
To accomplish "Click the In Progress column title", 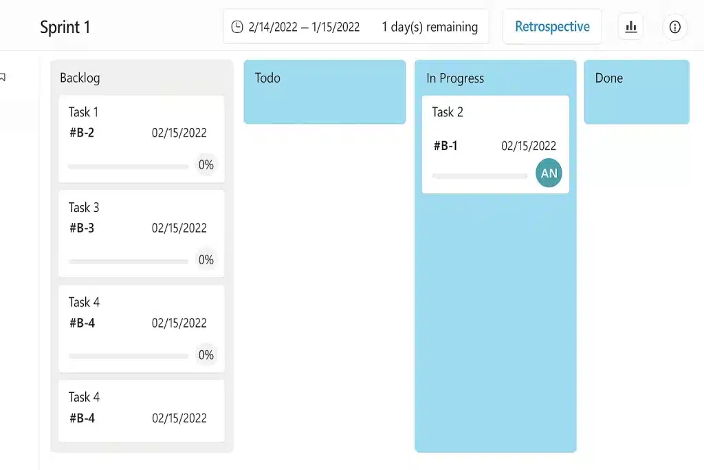I will (455, 78).
